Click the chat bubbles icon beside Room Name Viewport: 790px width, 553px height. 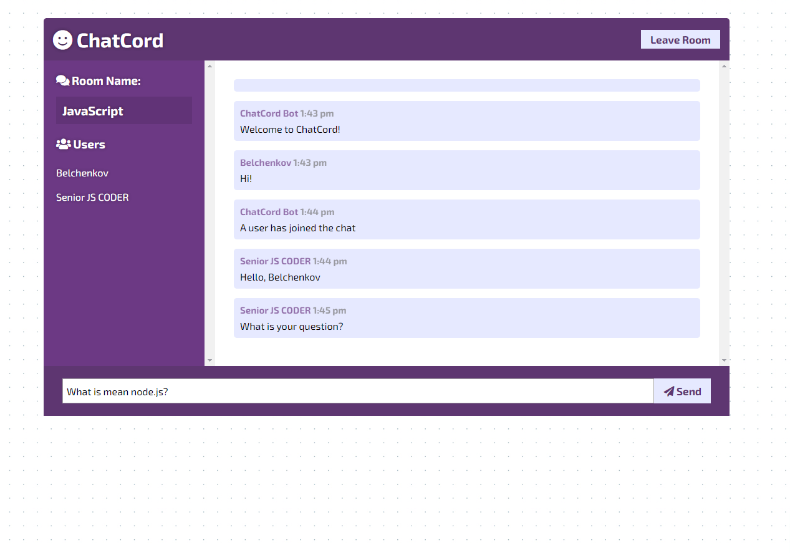(x=62, y=80)
